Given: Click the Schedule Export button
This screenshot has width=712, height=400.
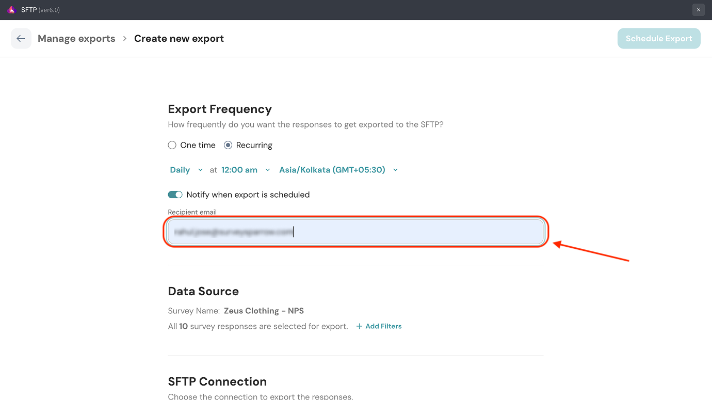Looking at the screenshot, I should (x=659, y=39).
